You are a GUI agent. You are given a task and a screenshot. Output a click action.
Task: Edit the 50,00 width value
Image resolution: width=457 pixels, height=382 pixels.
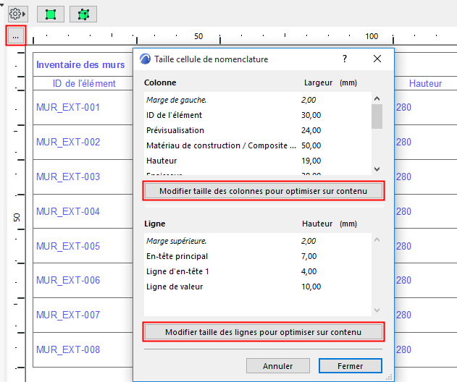[311, 145]
